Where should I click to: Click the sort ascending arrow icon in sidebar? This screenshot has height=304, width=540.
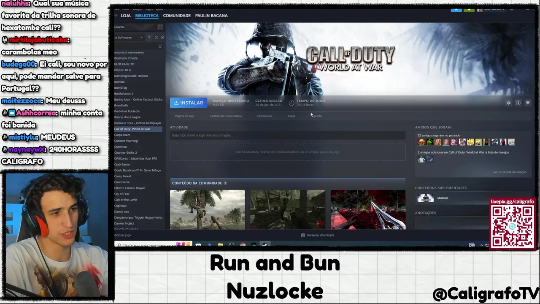click(149, 38)
